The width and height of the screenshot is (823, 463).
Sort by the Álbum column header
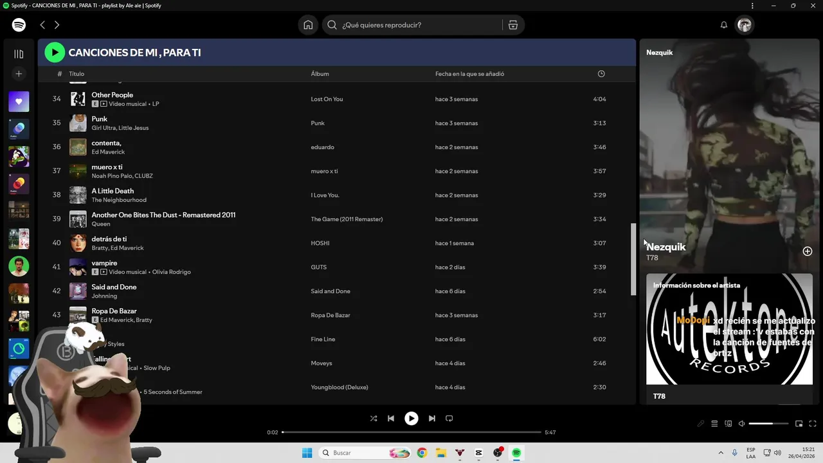tap(320, 74)
